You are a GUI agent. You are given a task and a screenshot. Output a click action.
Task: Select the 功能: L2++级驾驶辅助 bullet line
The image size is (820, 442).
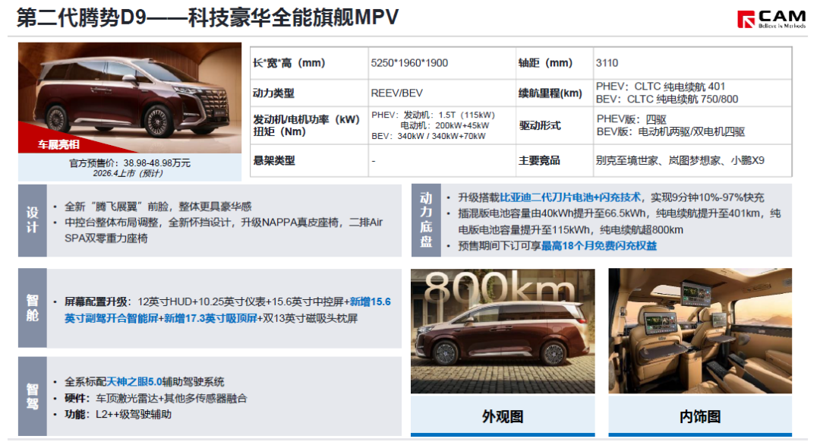point(118,414)
